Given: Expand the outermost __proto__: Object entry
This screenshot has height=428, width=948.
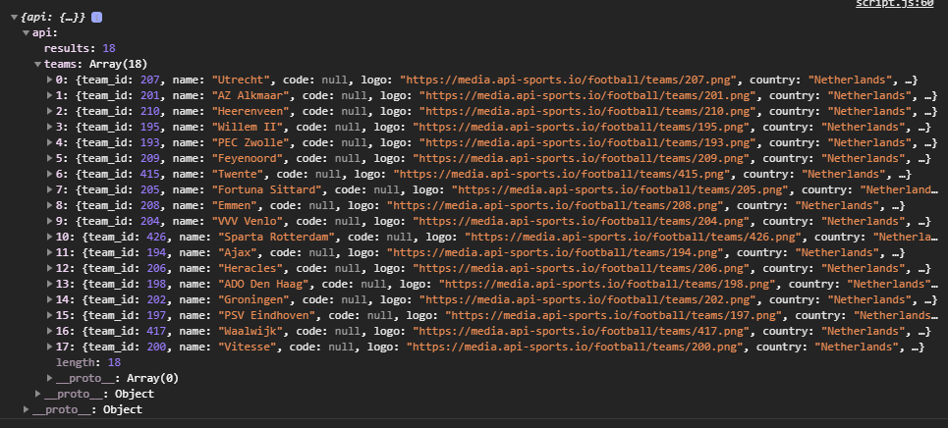Looking at the screenshot, I should pyautogui.click(x=26, y=410).
